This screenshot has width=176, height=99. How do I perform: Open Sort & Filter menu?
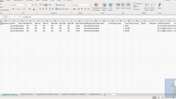(x=147, y=7)
